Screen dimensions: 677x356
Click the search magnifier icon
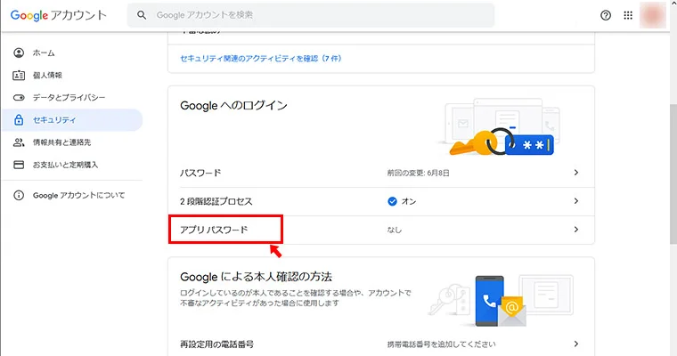coord(142,15)
